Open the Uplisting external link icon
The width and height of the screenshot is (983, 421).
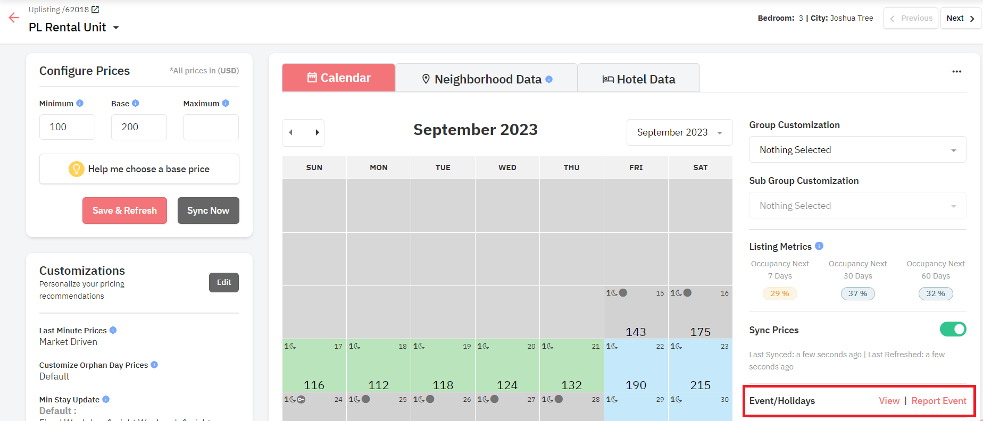[95, 10]
